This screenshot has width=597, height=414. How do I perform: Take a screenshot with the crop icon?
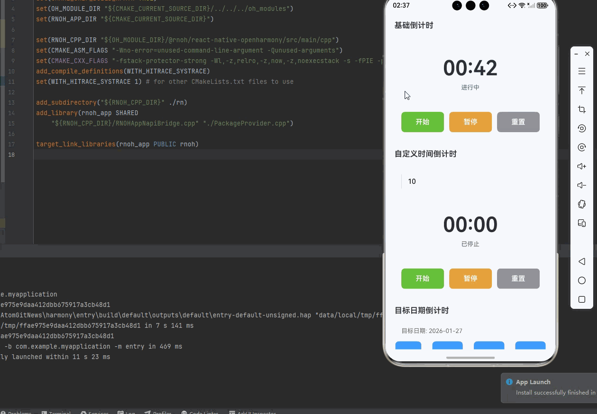[x=582, y=109]
